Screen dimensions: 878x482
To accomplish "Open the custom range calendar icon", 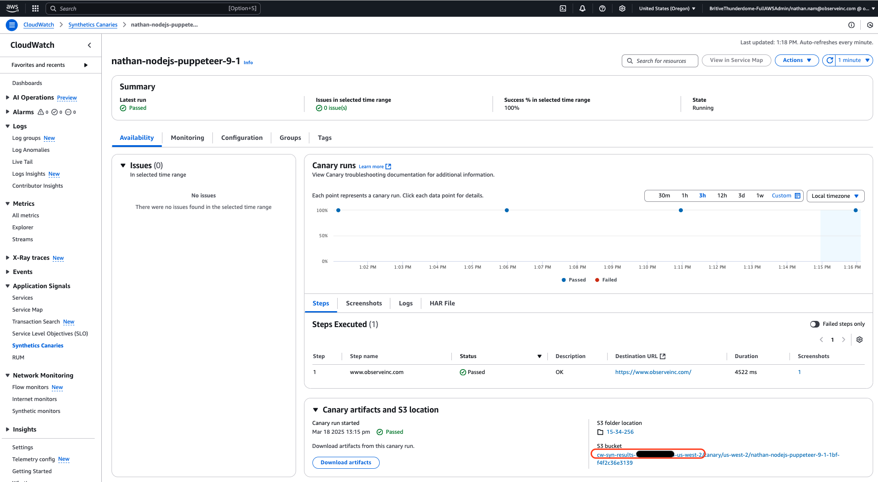I will coord(797,196).
